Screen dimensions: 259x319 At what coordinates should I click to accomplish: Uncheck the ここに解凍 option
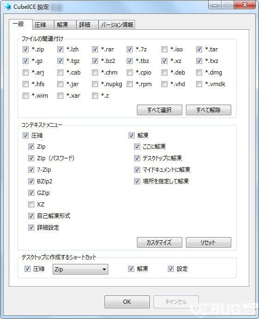(x=137, y=147)
